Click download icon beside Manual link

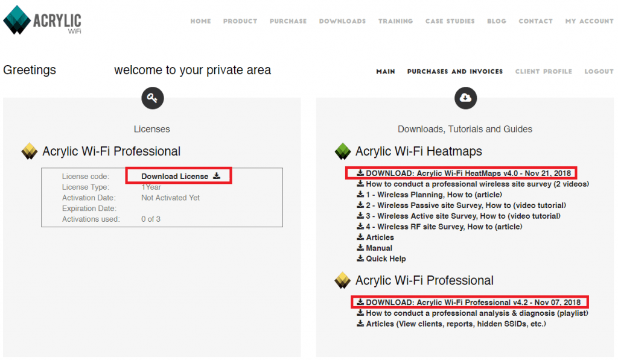360,248
